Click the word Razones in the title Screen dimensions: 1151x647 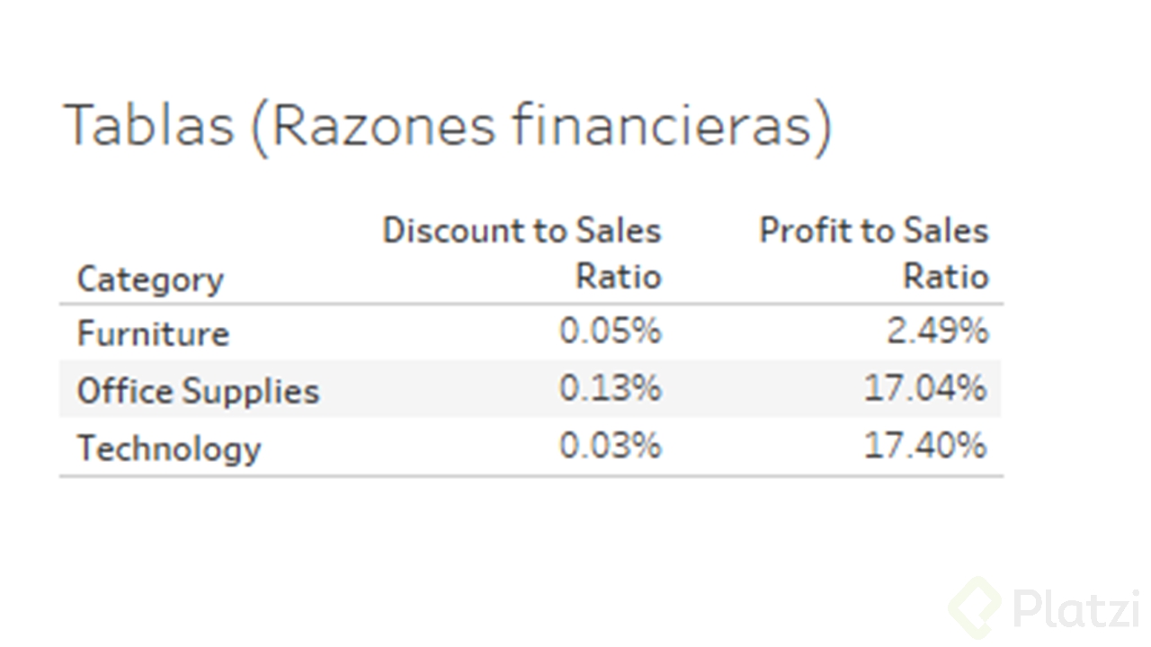(383, 124)
